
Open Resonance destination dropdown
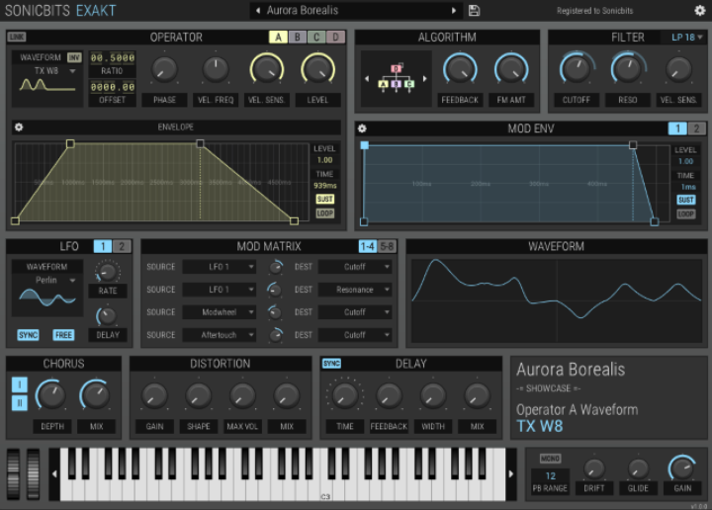pyautogui.click(x=355, y=290)
